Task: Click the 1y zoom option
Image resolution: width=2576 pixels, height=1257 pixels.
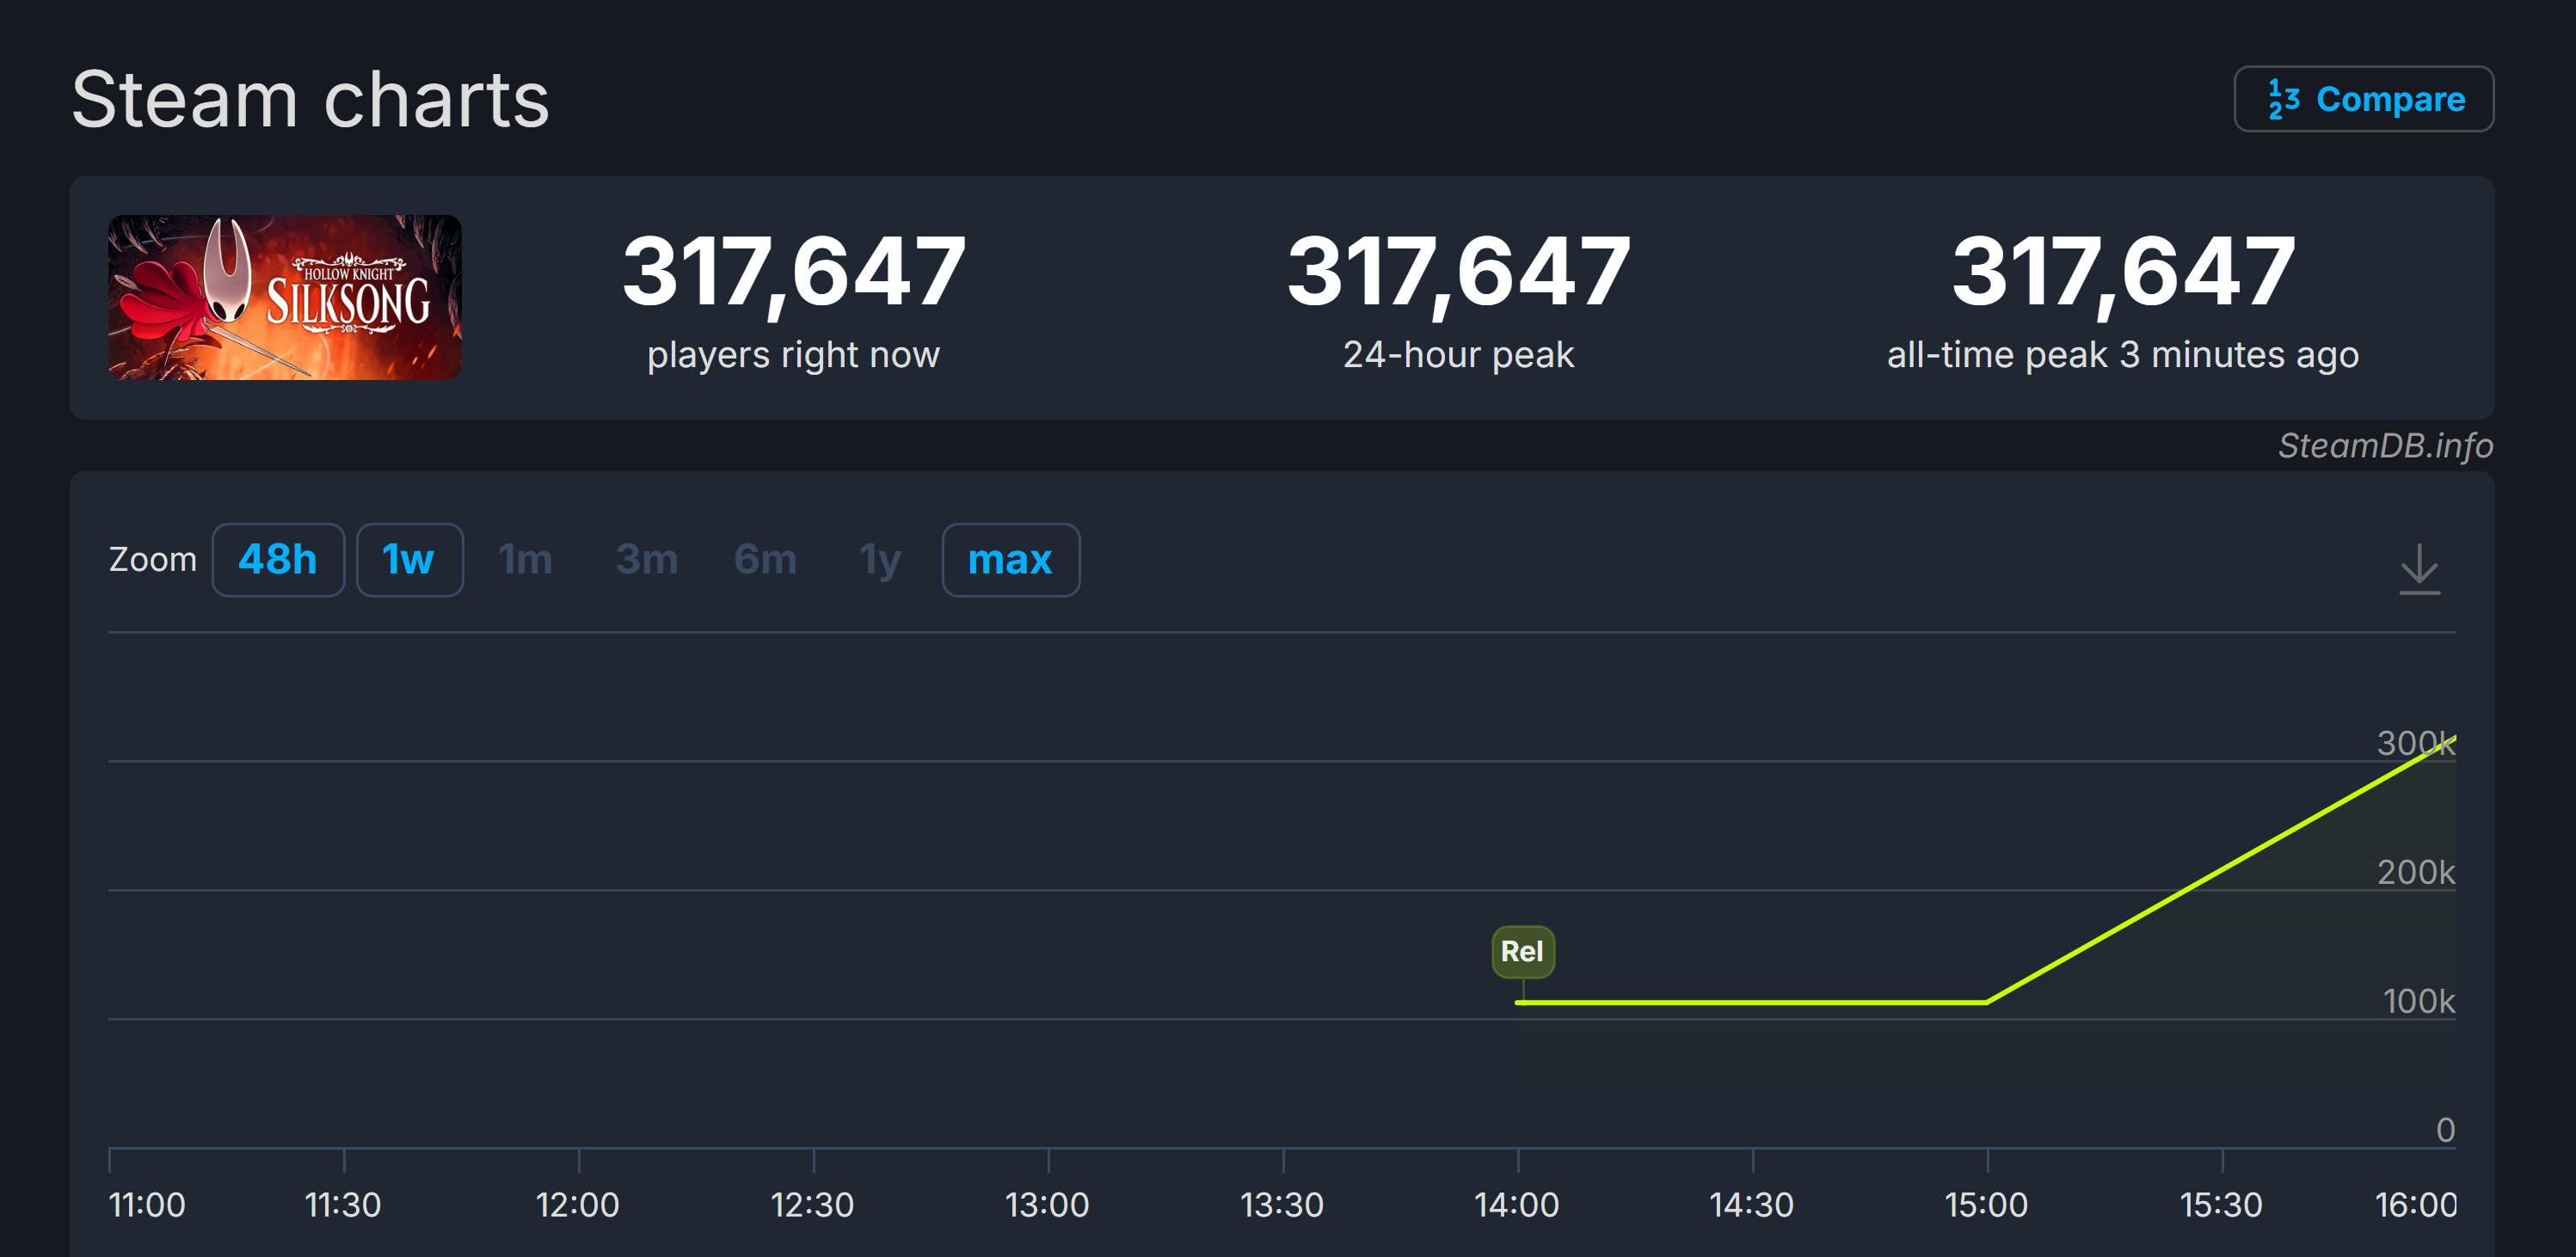Action: pyautogui.click(x=880, y=560)
